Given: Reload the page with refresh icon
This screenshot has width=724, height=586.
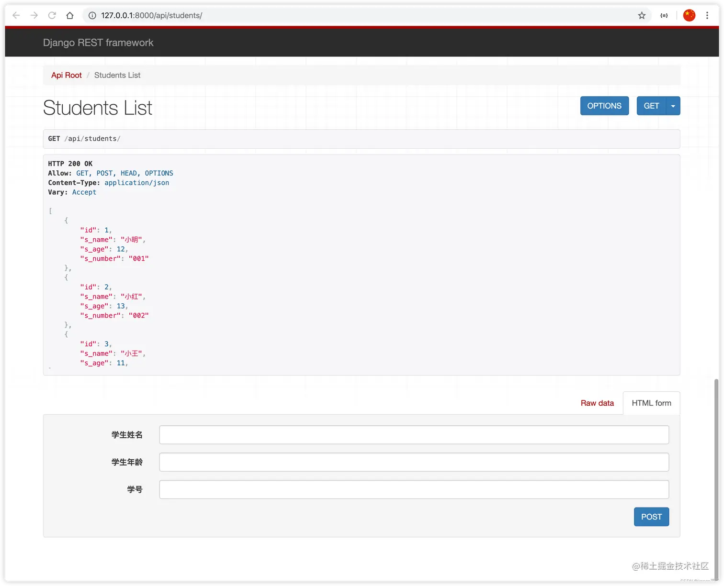Looking at the screenshot, I should [x=52, y=15].
